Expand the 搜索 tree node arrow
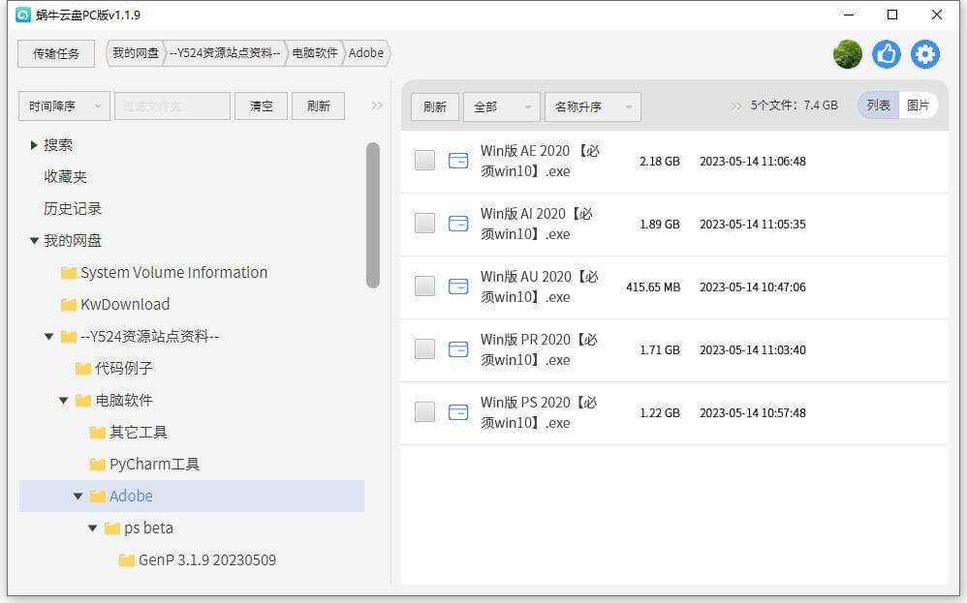 pos(34,145)
